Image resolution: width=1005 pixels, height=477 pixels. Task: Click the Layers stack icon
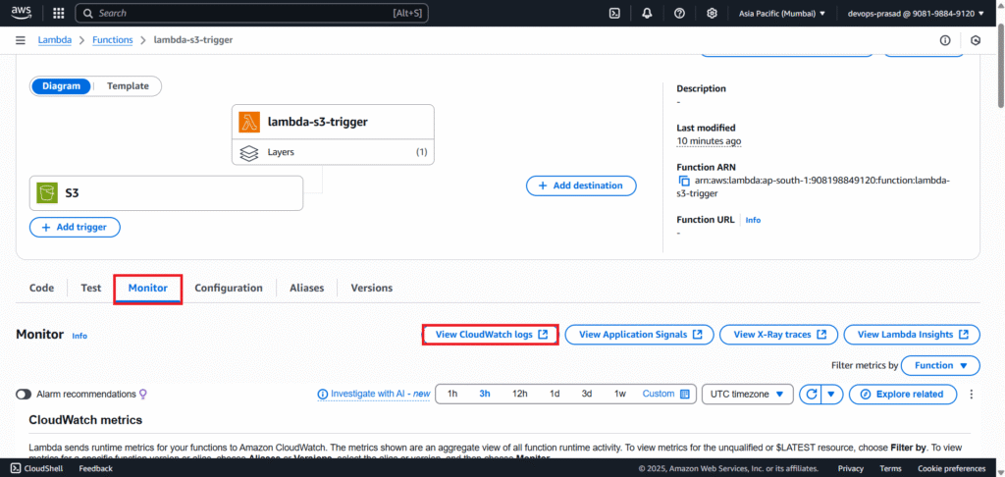pyautogui.click(x=248, y=152)
